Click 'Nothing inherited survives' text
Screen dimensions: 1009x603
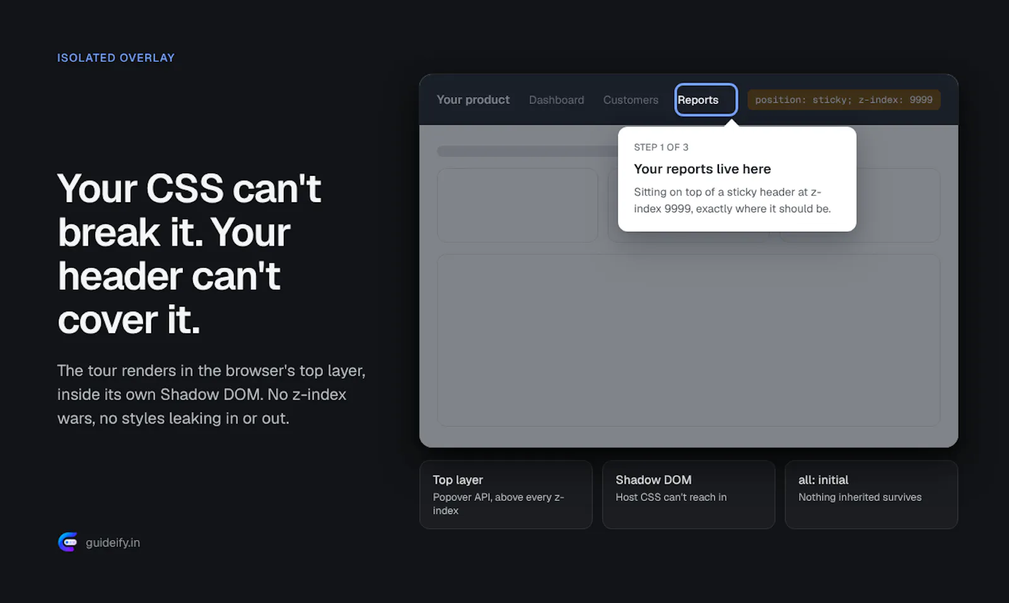click(860, 497)
